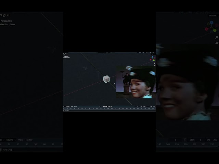
Task: Jump to end frame in center timeline
Action: [x=111, y=106]
